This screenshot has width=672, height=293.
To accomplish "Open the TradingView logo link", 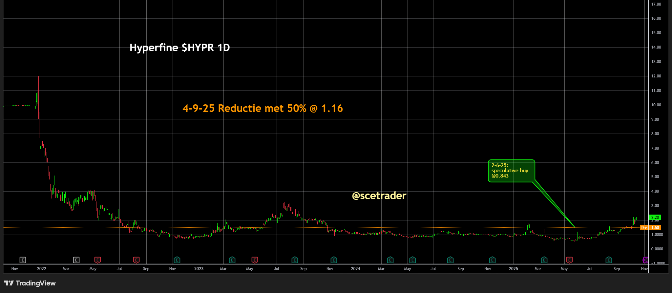I will point(30,283).
